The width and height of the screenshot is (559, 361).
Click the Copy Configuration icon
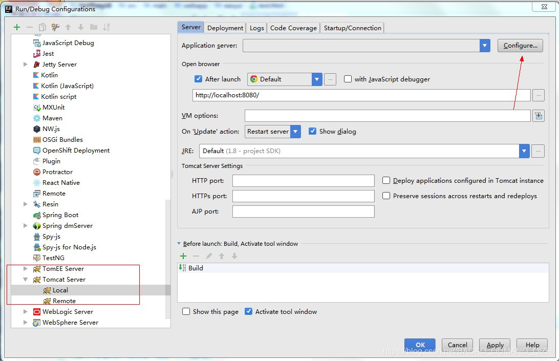[x=42, y=27]
